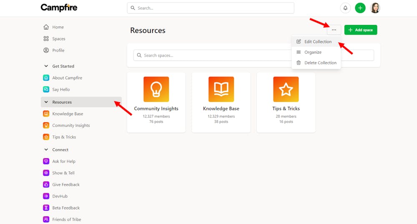Click the Say Hello chat icon
417x224 pixels.
click(x=46, y=89)
